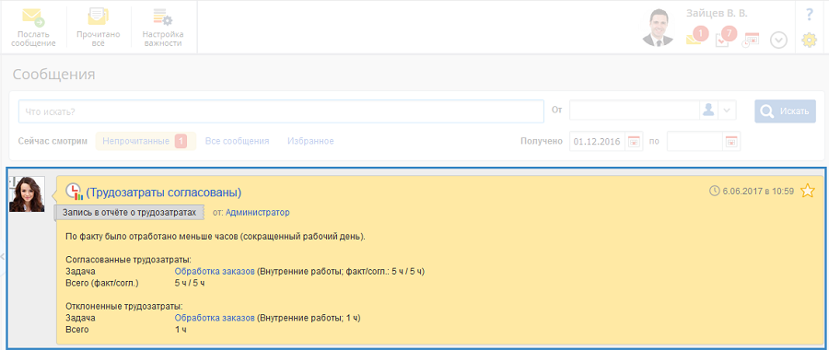
Task: Open Администратор sender link
Action: point(258,212)
